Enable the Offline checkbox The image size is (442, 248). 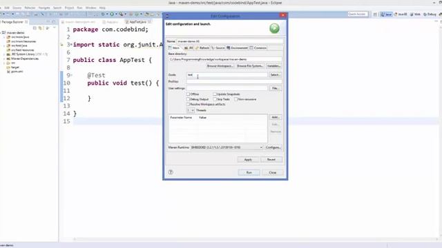pos(188,94)
